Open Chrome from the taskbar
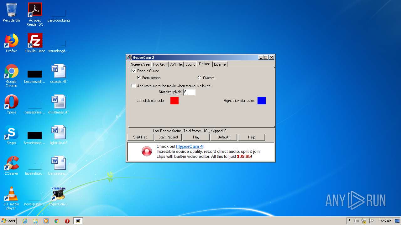401x225 pixels. (57, 221)
